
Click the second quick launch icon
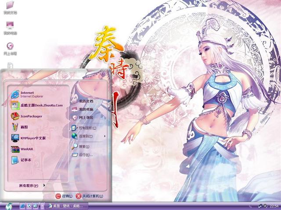[x=29, y=206]
